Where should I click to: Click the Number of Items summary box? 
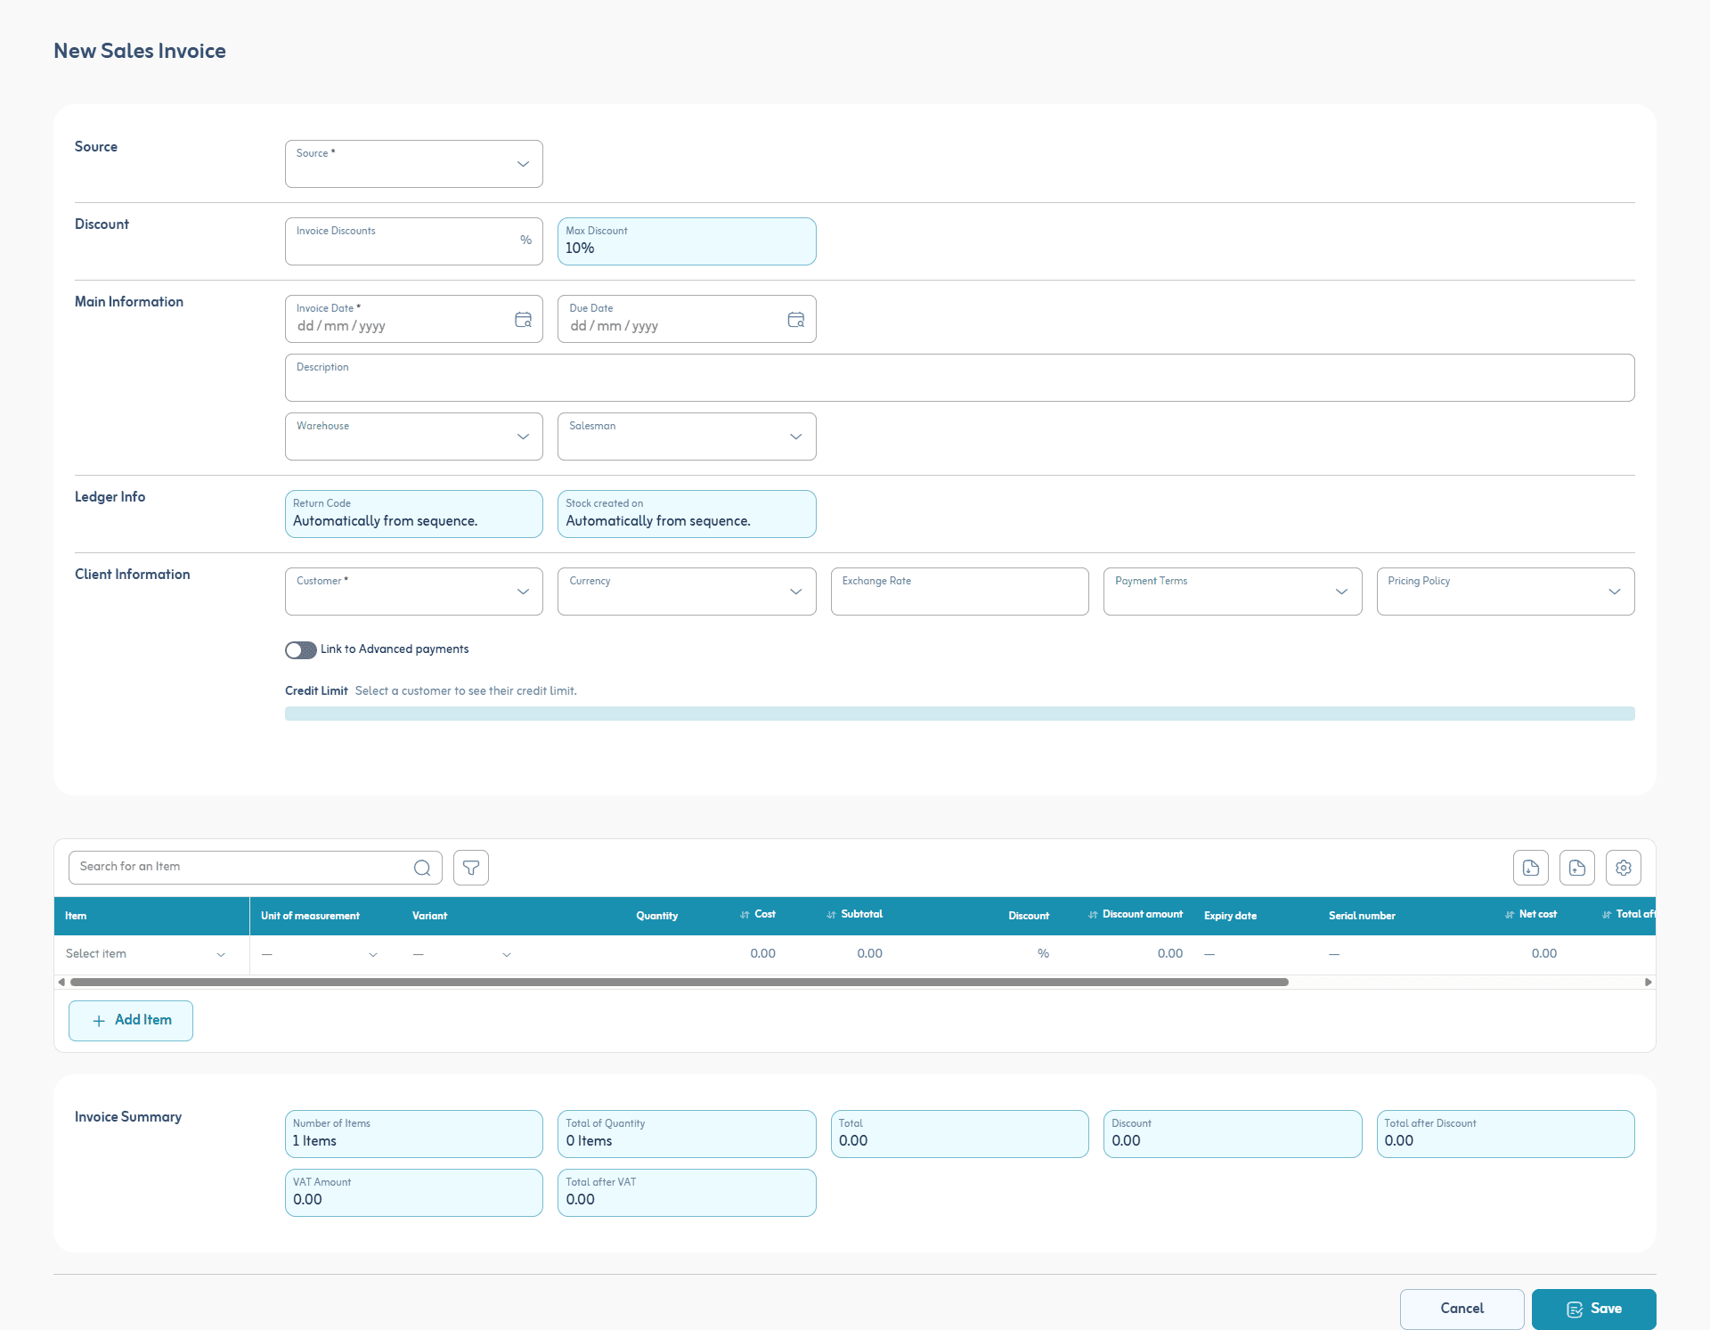[x=414, y=1134]
